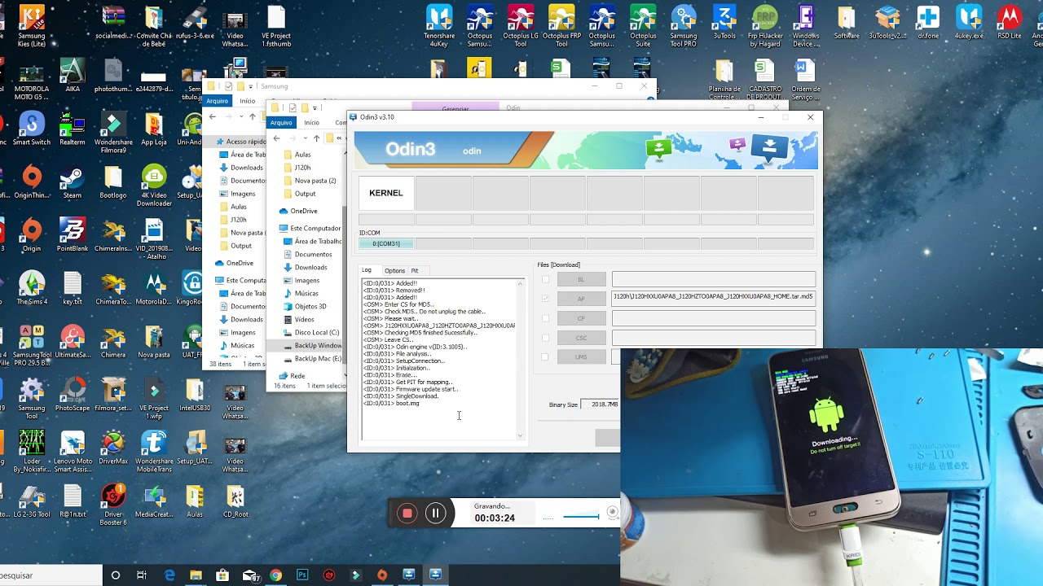Click the BL button in Odin
The height and width of the screenshot is (586, 1043).
point(581,279)
